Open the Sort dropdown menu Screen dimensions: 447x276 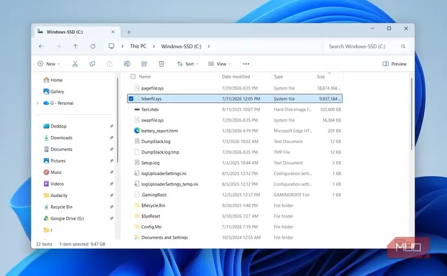(187, 64)
